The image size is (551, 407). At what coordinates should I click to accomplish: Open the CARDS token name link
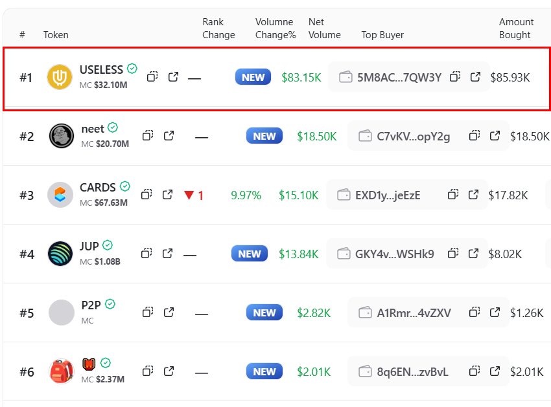tap(97, 188)
